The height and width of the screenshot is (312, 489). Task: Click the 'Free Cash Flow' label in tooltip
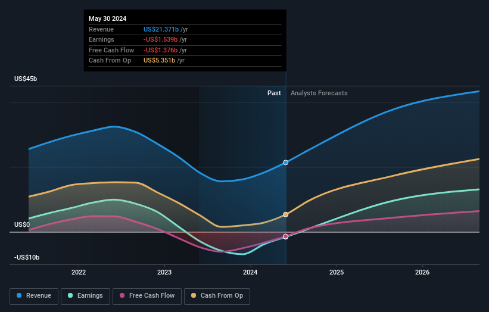pyautogui.click(x=111, y=50)
